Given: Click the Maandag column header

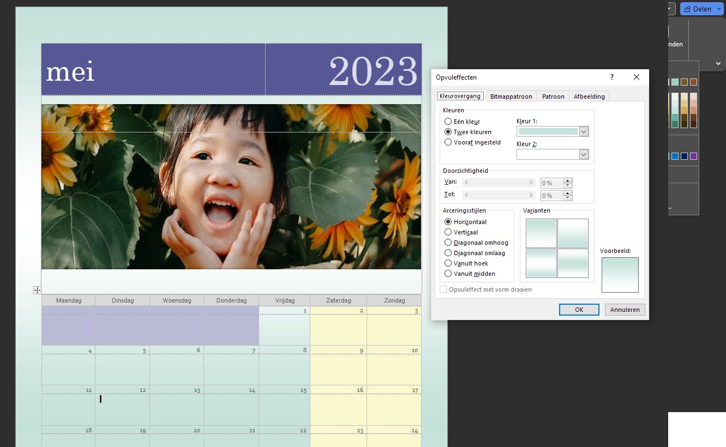Looking at the screenshot, I should pos(69,300).
